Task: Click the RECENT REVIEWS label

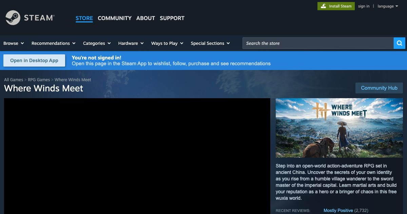Action: [293, 211]
